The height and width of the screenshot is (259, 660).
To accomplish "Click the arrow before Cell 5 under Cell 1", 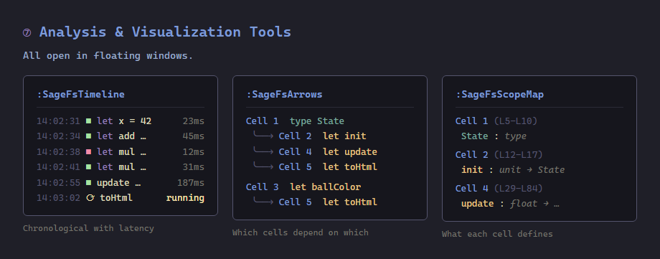I will coord(263,166).
